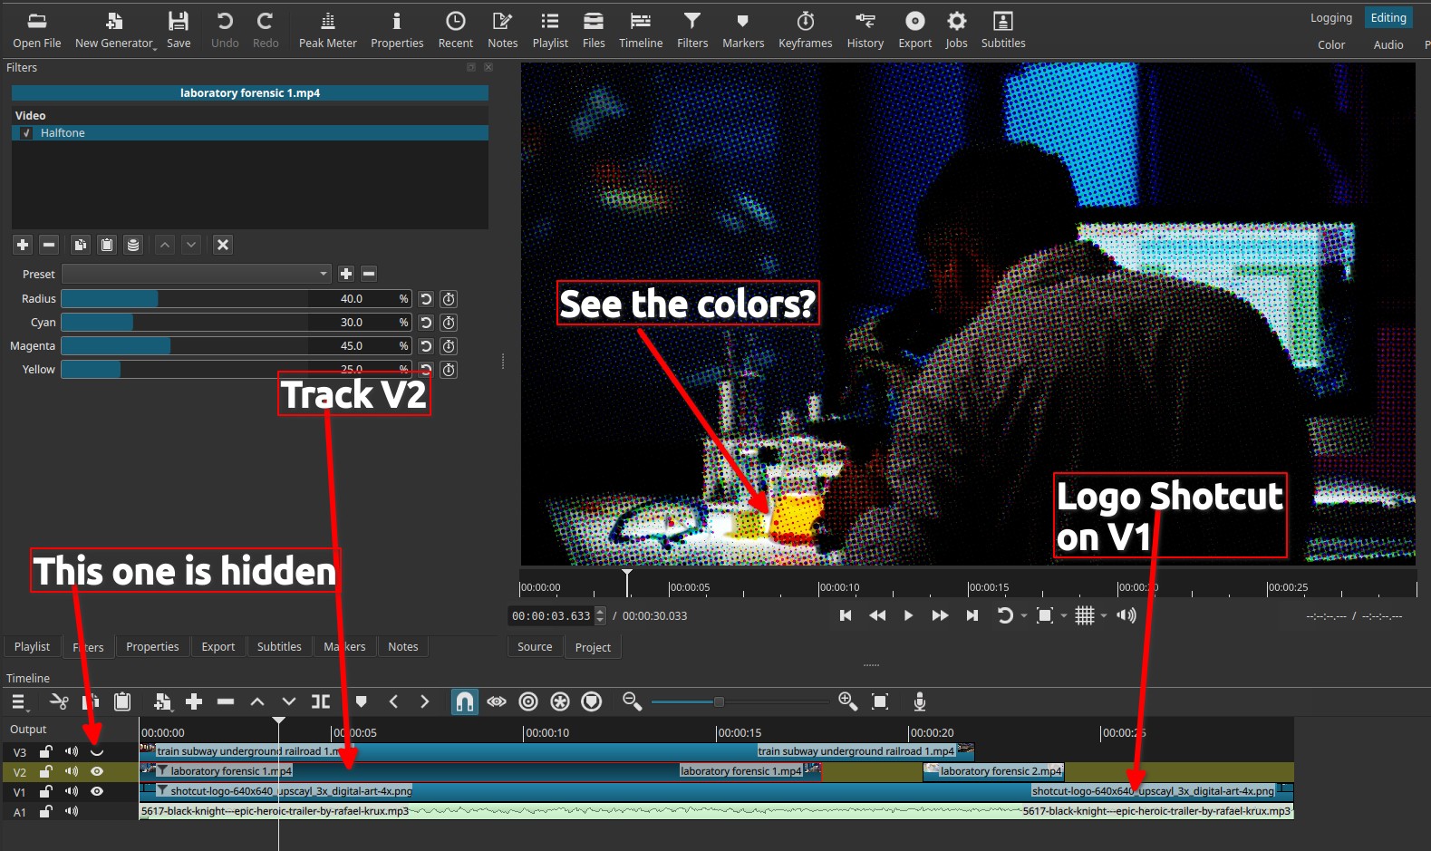Click the ripple all tracks icon

560,702
